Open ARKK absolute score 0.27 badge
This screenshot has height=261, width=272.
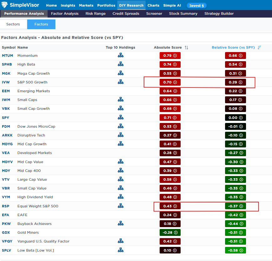tap(170, 135)
